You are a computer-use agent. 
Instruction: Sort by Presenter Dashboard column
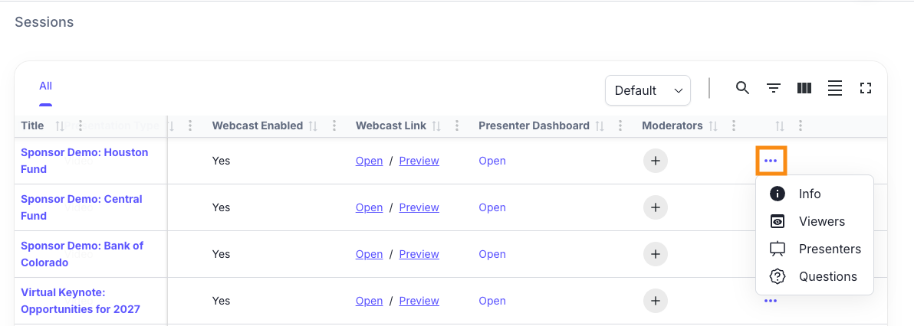point(600,126)
